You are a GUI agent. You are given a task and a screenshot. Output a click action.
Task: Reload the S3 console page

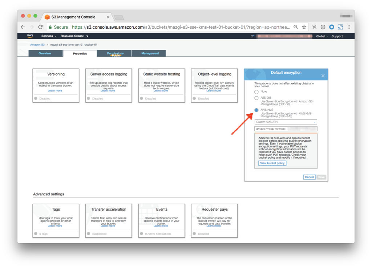40,27
